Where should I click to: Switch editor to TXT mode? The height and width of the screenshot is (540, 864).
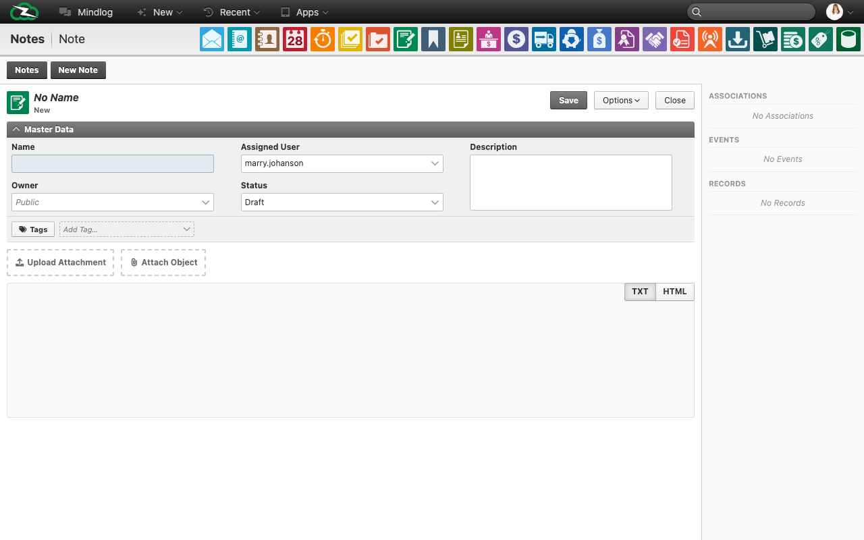tap(640, 292)
